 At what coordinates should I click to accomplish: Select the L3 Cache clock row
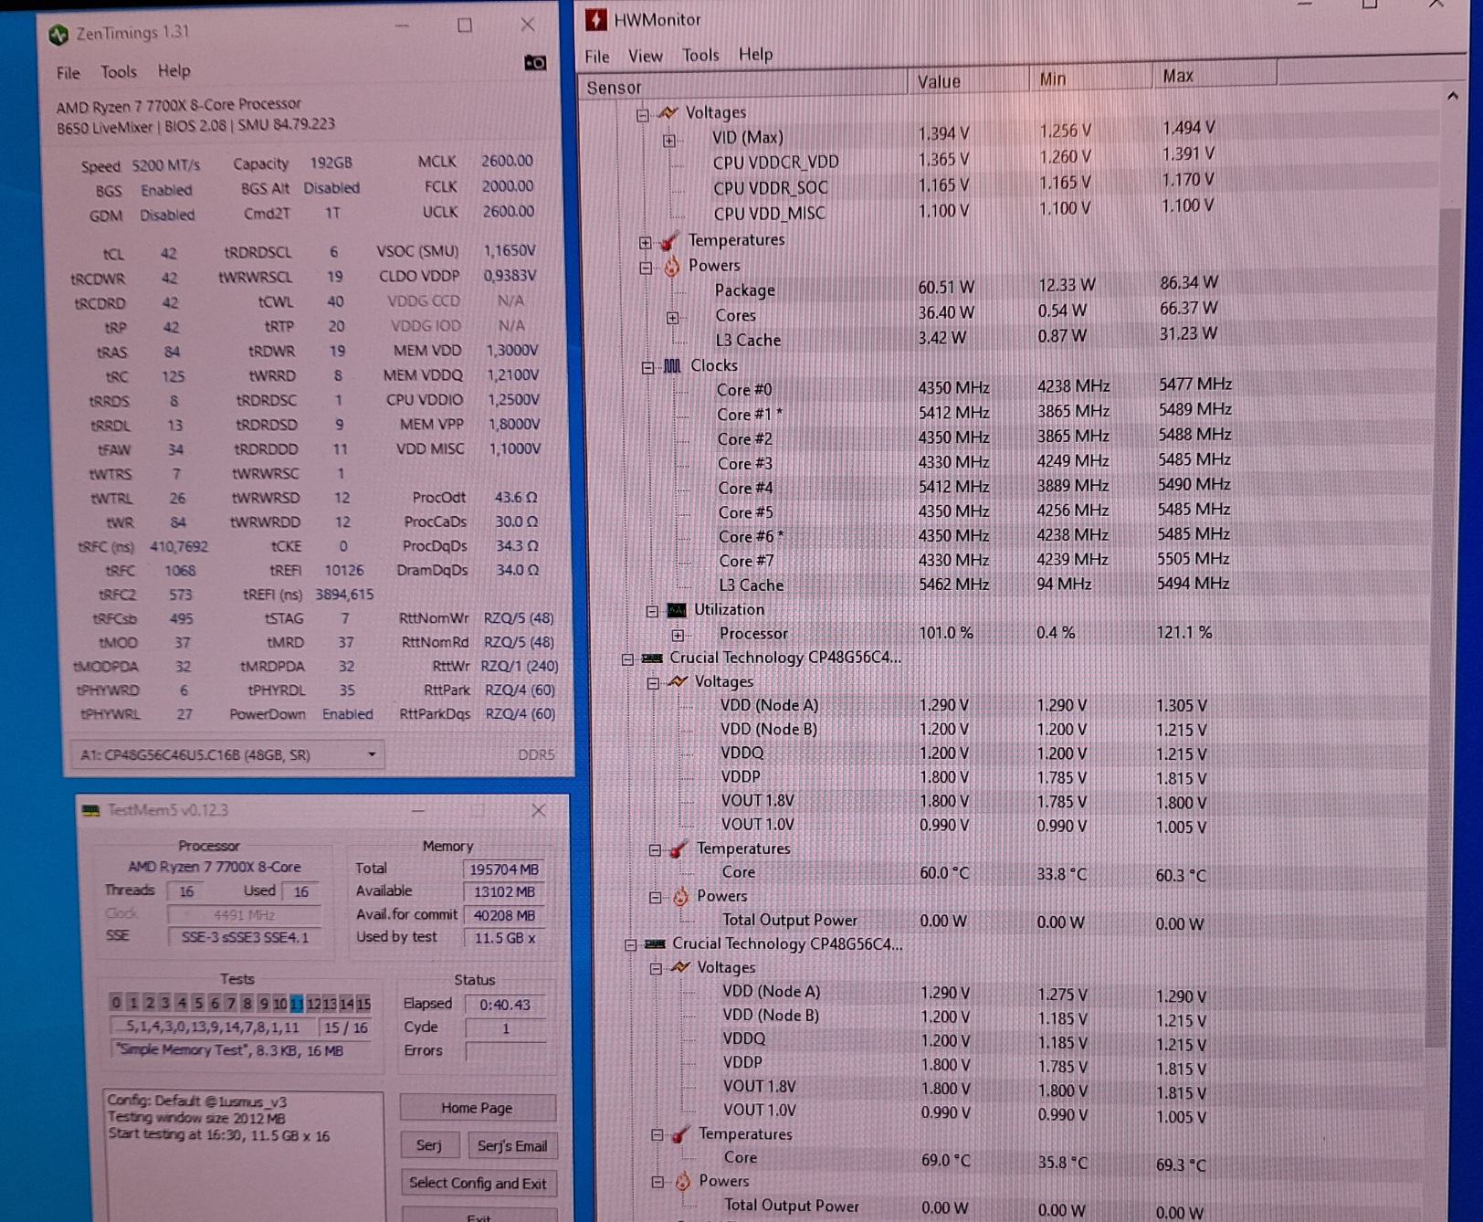pos(973,584)
